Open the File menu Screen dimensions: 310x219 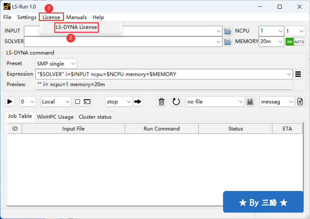tap(7, 17)
